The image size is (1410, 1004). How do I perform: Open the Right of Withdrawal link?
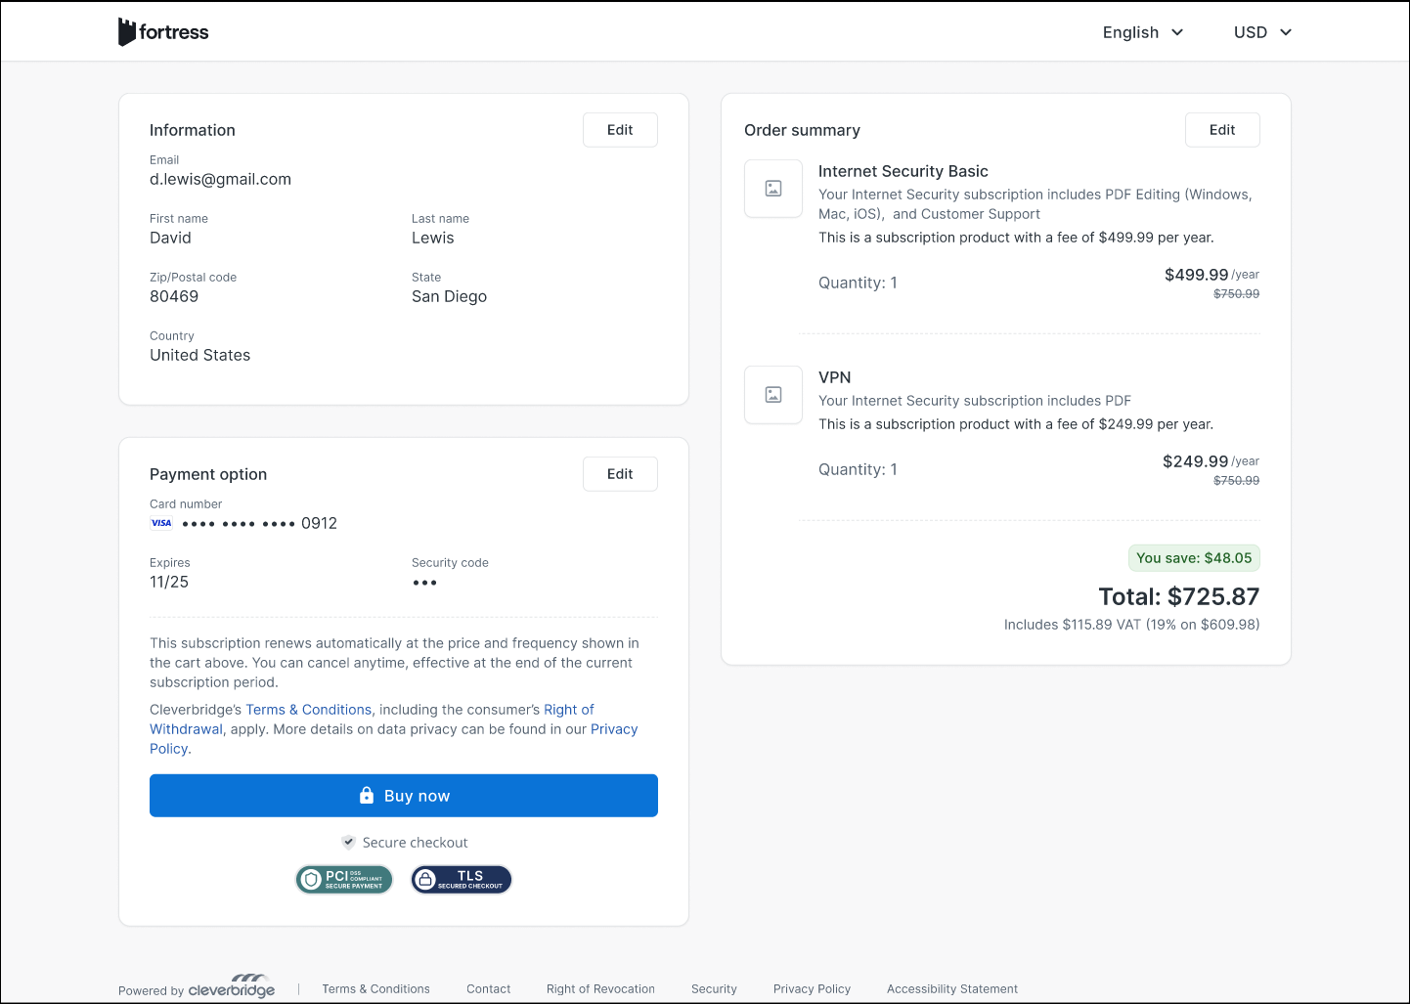click(186, 729)
